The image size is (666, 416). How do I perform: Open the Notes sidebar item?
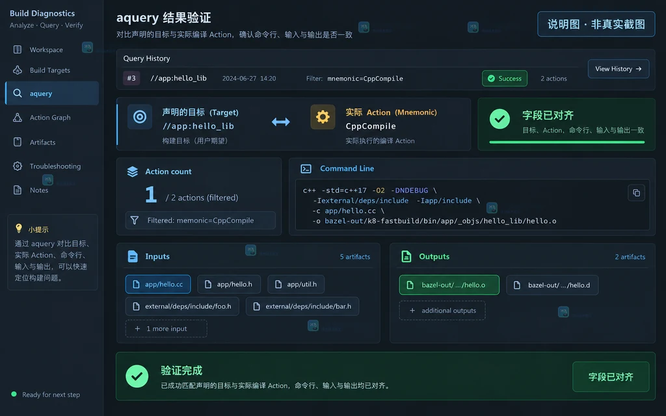52,190
